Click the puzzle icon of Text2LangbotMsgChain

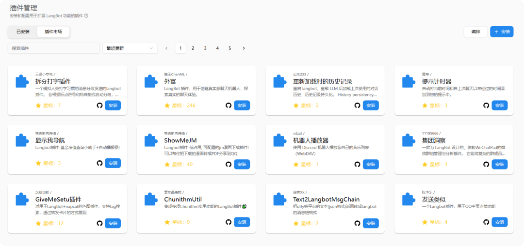[x=280, y=200]
